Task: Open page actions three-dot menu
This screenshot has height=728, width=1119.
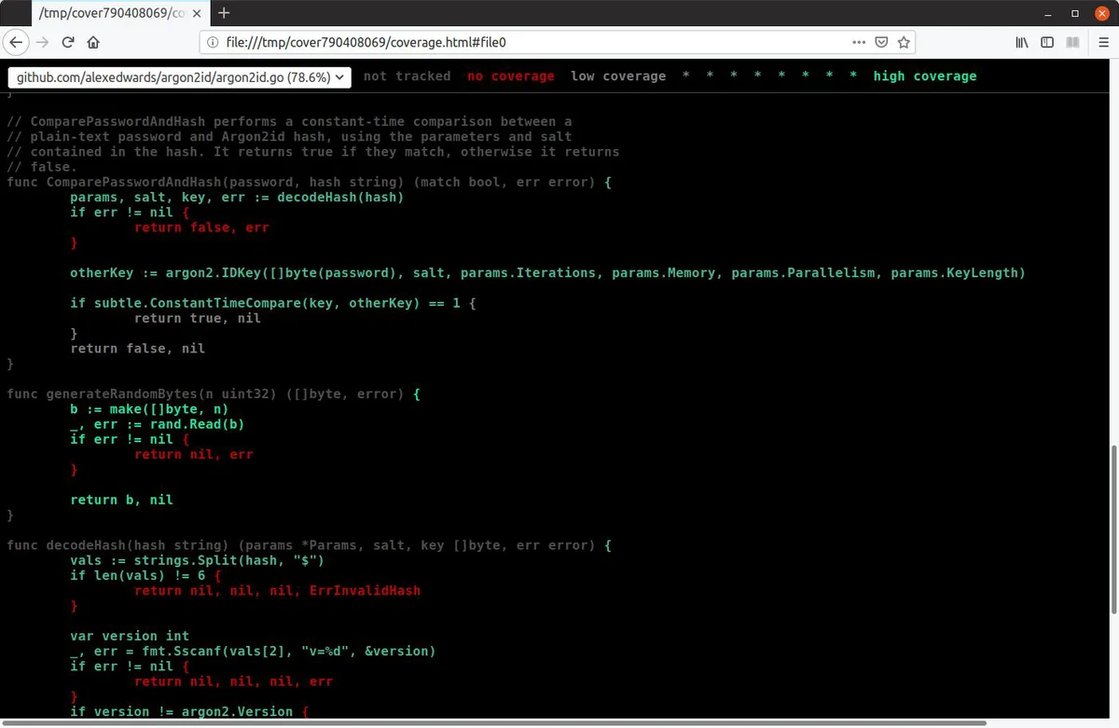Action: click(x=859, y=42)
